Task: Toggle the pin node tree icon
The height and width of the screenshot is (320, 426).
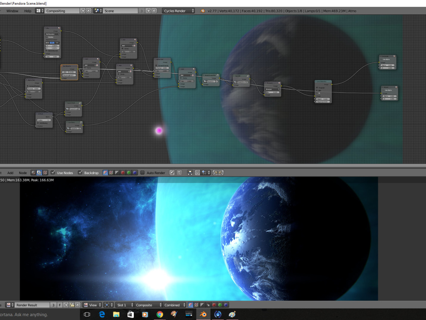Action: click(172, 172)
